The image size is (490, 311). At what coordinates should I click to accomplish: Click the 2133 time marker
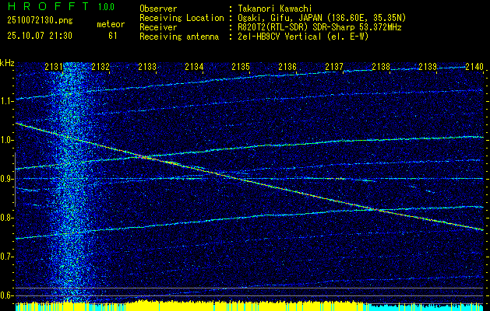pos(147,67)
